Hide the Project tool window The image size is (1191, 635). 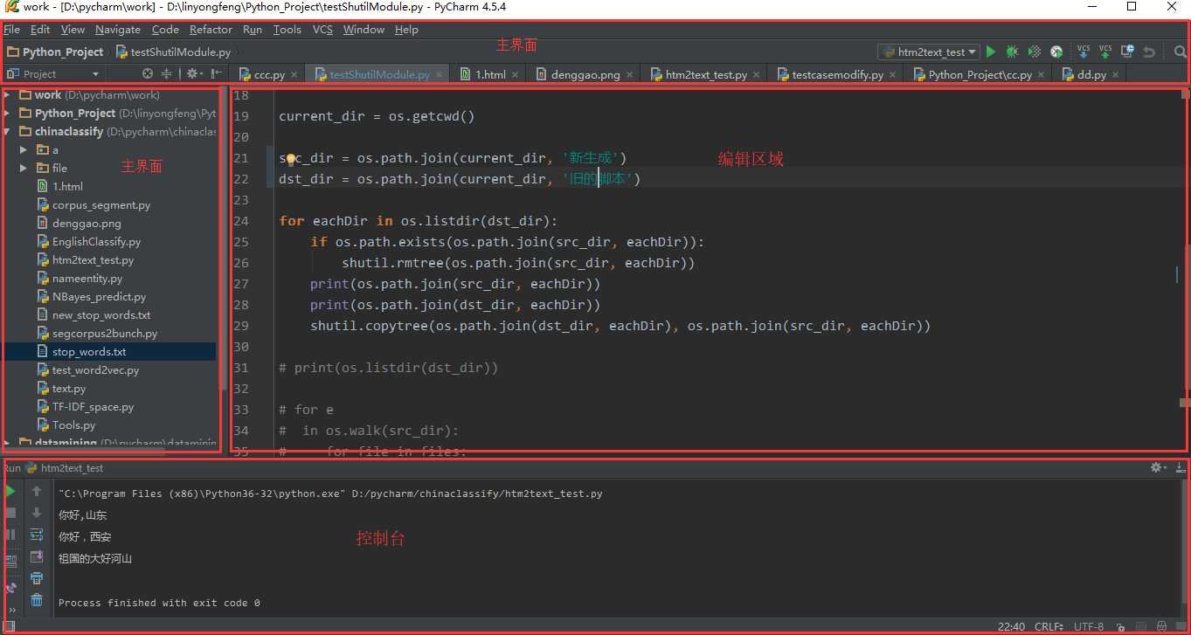[x=216, y=74]
